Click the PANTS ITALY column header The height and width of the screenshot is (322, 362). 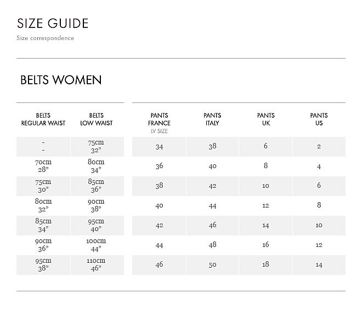(x=212, y=119)
